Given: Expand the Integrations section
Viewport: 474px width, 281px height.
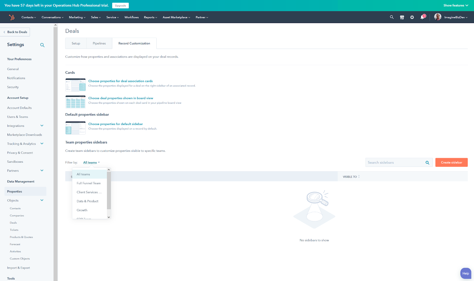Looking at the screenshot, I should point(42,126).
